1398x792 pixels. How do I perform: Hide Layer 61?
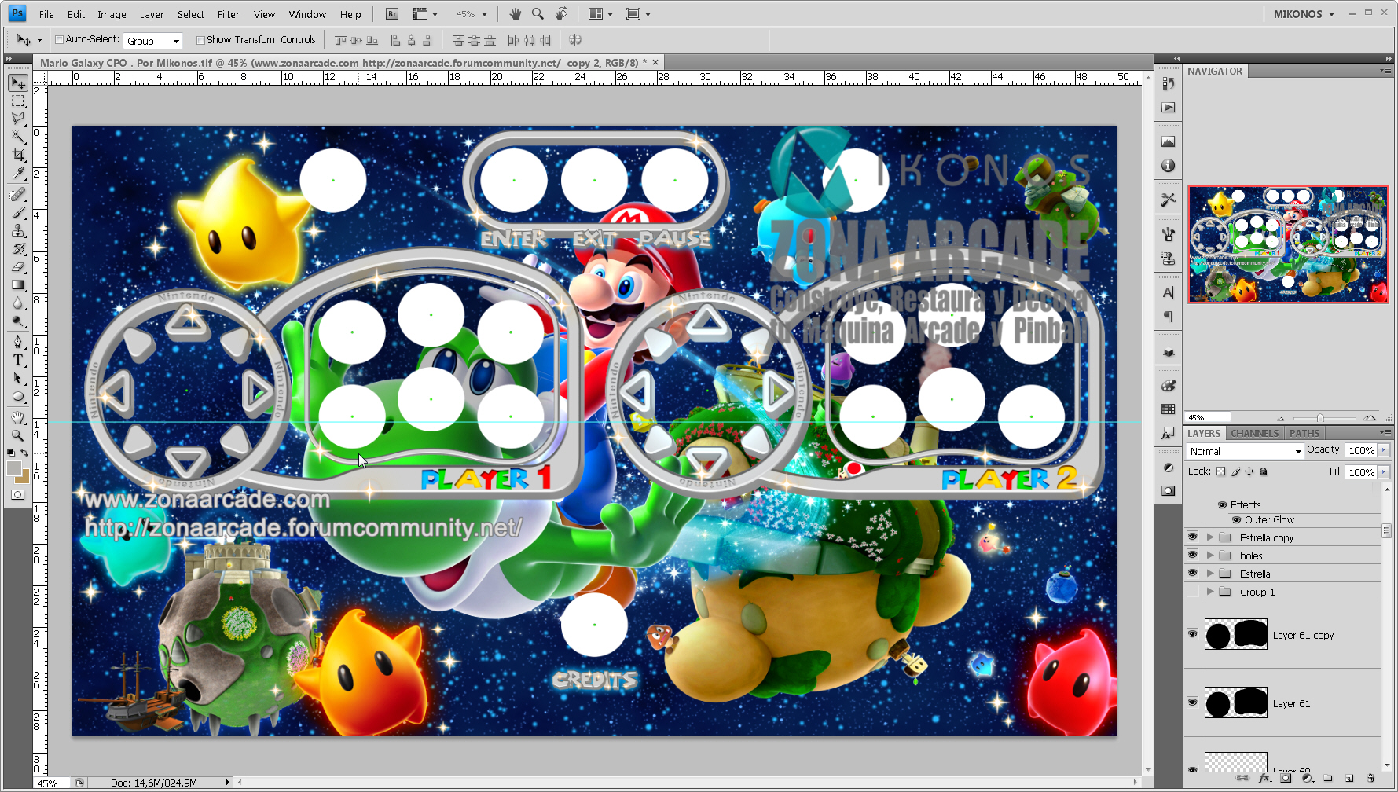1192,702
